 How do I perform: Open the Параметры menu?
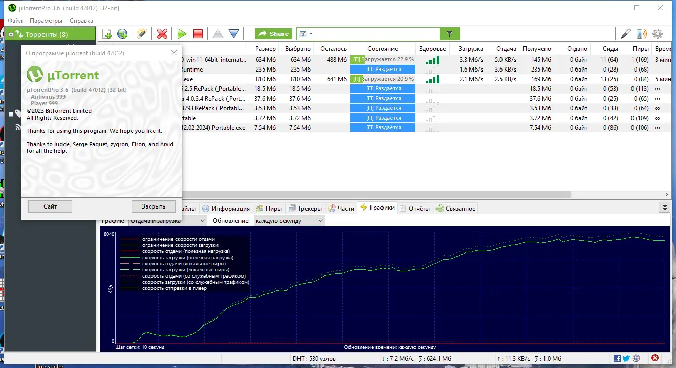click(46, 21)
